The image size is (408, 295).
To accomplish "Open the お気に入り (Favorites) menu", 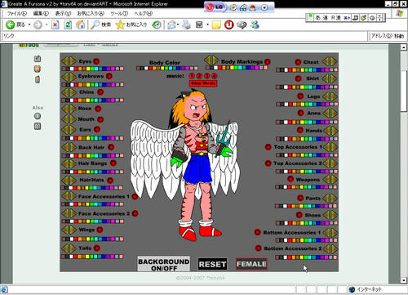I will (x=91, y=13).
